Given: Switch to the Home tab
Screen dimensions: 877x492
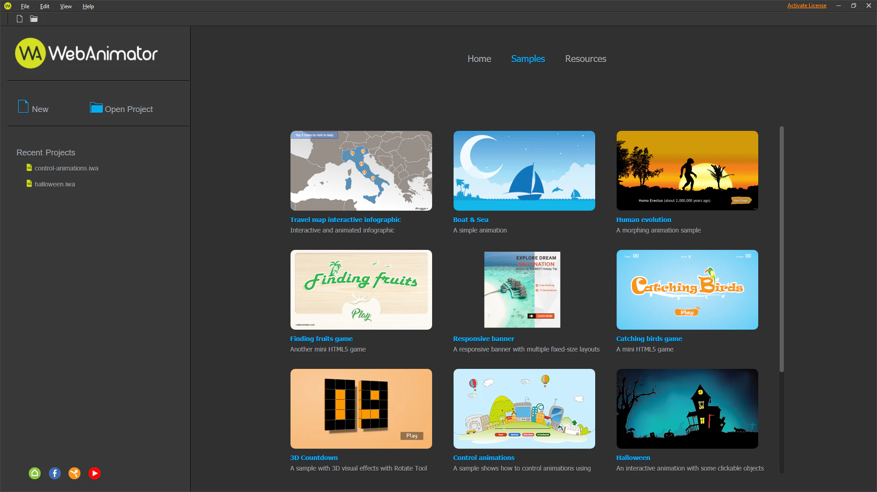Looking at the screenshot, I should [479, 58].
